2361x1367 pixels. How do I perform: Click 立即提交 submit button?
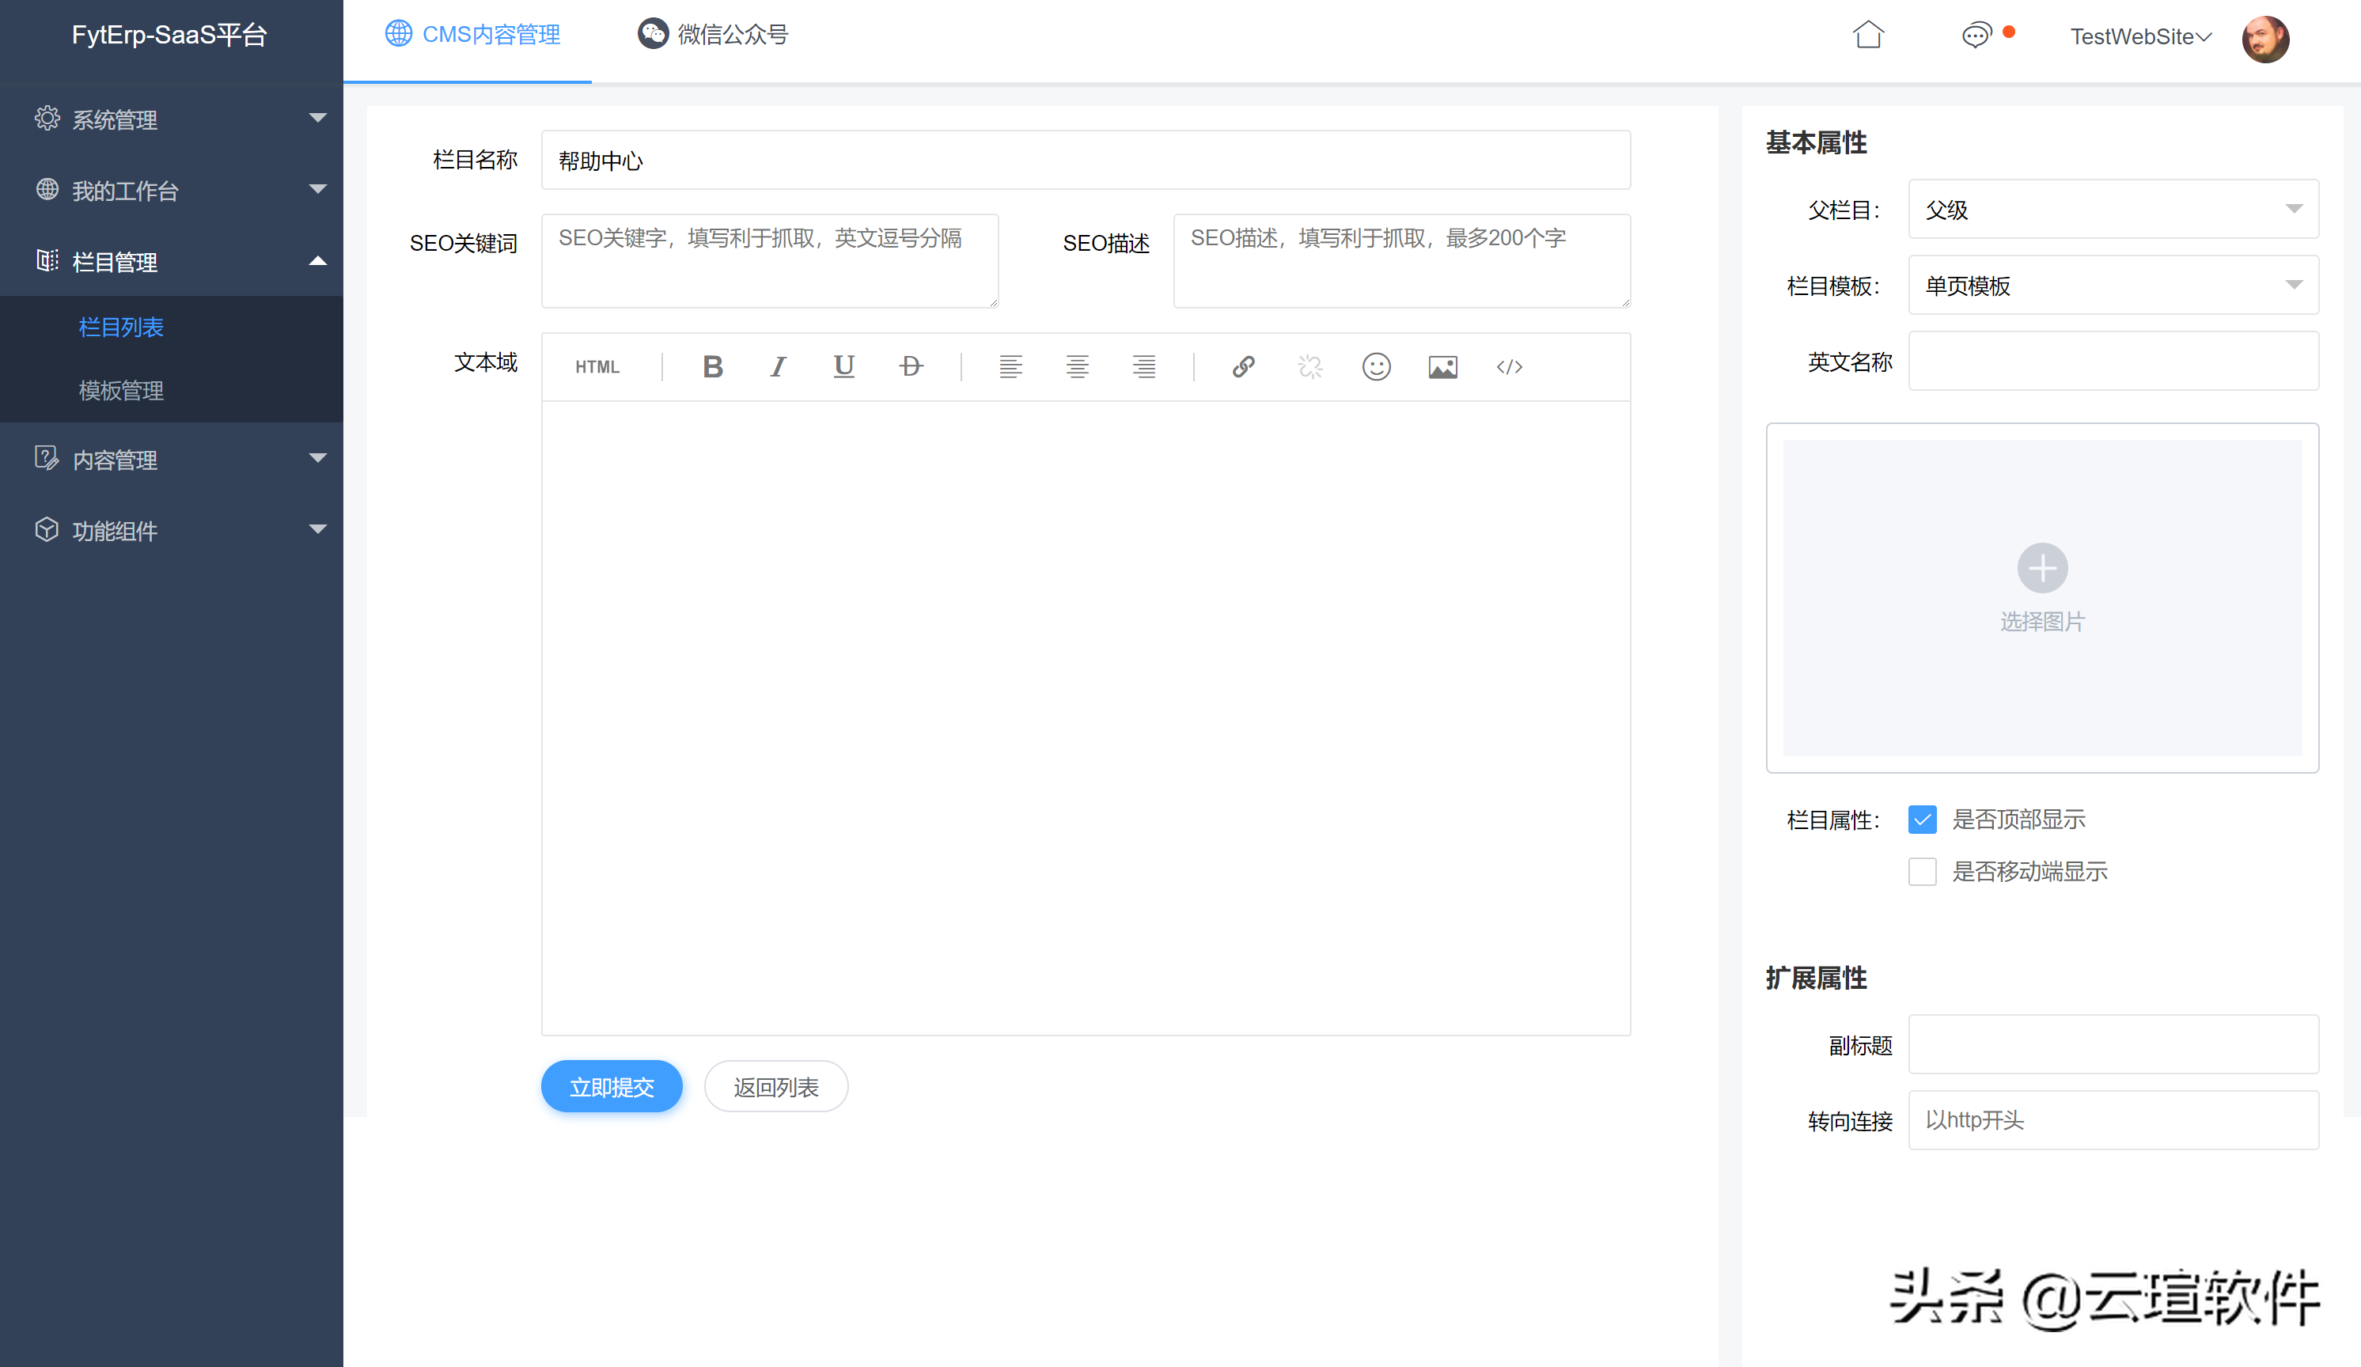click(611, 1086)
